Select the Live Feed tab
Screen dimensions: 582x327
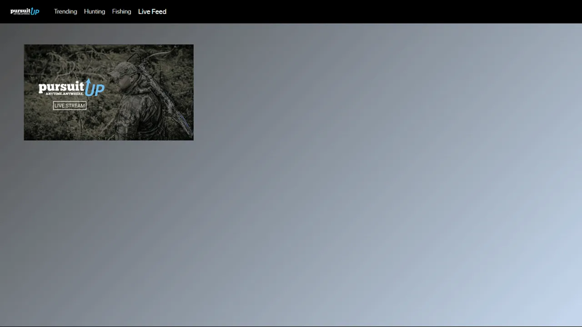coord(152,11)
